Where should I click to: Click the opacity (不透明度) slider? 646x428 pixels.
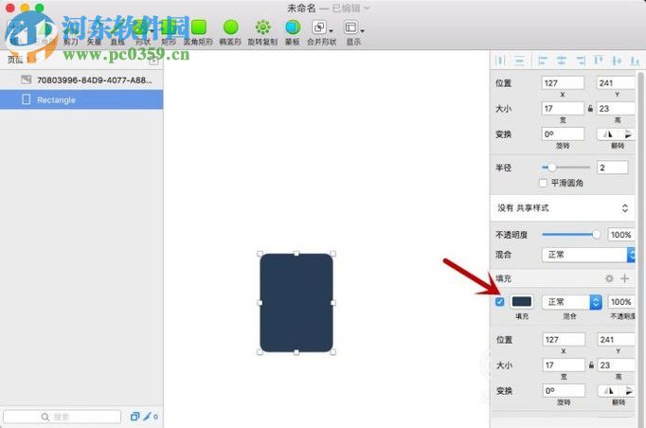click(x=571, y=235)
